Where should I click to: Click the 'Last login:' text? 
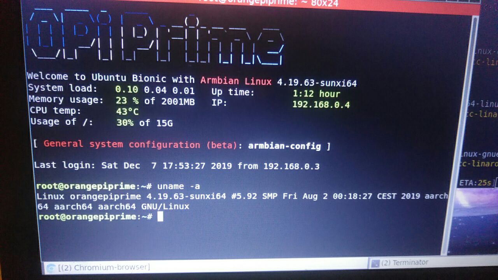(x=65, y=165)
